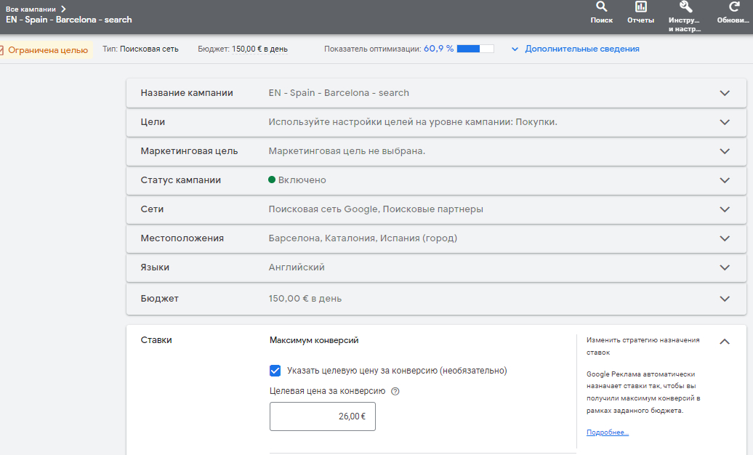The height and width of the screenshot is (455, 753).
Task: Click the breadcrumb arrow after Все кампании
Action: pos(63,9)
